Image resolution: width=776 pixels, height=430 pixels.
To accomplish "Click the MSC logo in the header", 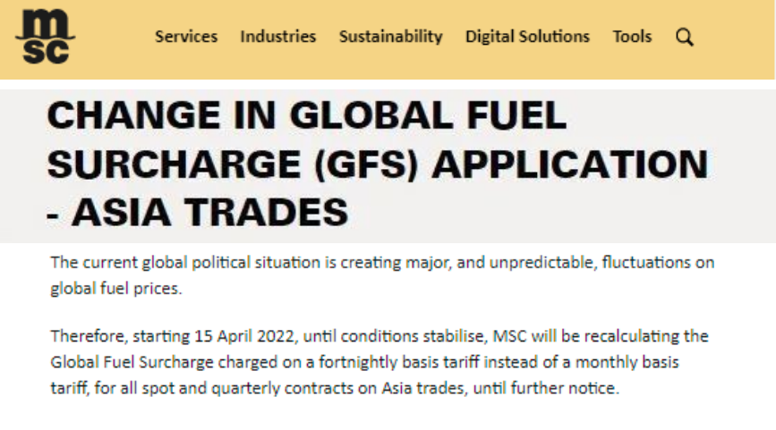I will point(45,37).
